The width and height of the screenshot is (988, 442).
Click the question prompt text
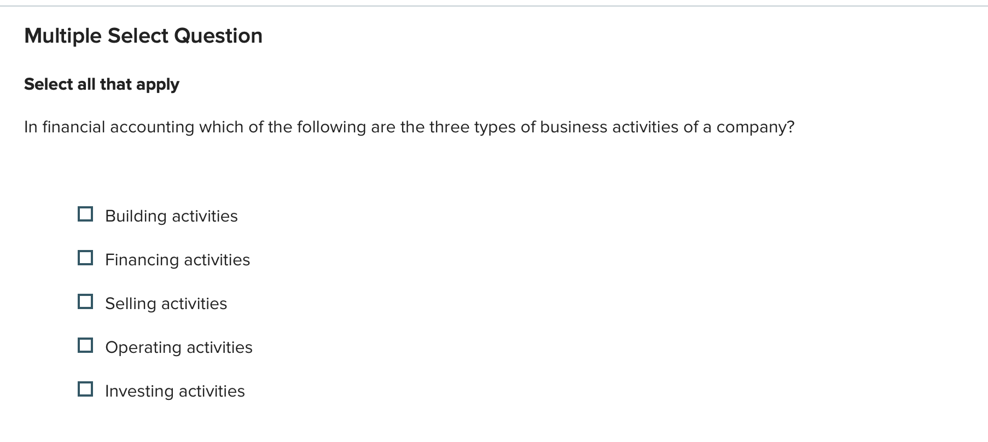410,126
